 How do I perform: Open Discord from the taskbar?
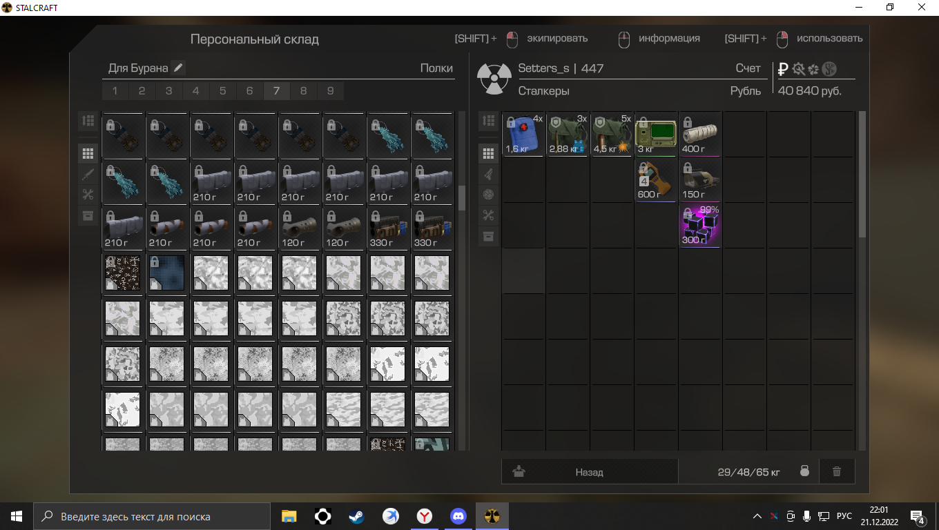point(458,516)
